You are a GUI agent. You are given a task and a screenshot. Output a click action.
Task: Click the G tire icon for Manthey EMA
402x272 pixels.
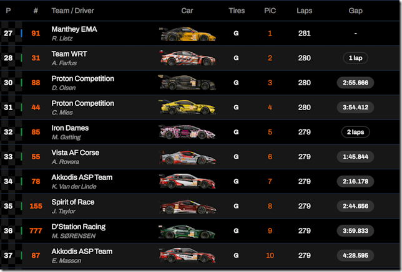(x=236, y=33)
